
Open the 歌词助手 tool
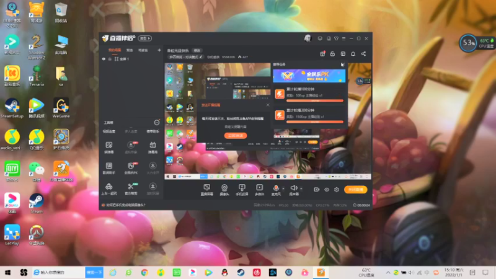click(x=109, y=168)
